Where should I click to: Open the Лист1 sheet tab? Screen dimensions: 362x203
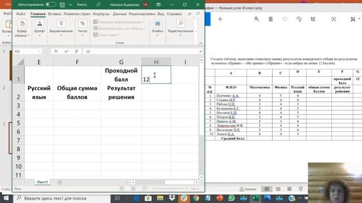[x=42, y=182]
